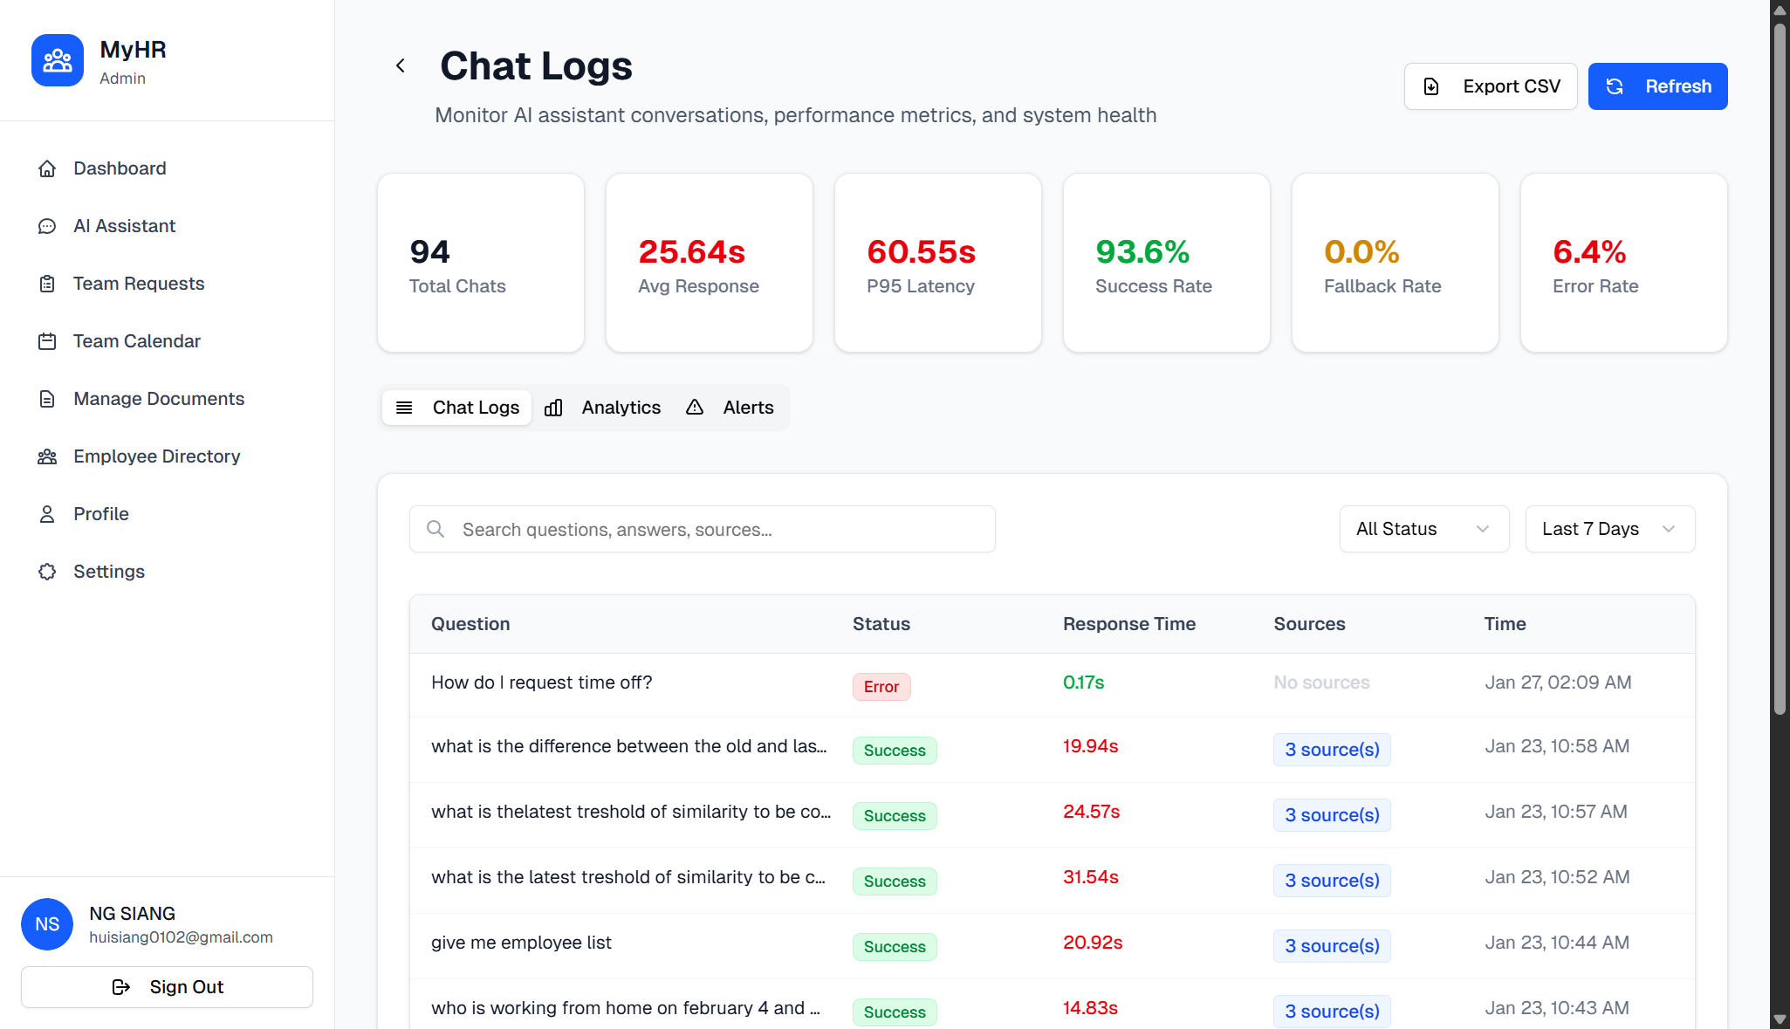1790x1029 pixels.
Task: Click the Team Calendar icon
Action: click(x=47, y=341)
